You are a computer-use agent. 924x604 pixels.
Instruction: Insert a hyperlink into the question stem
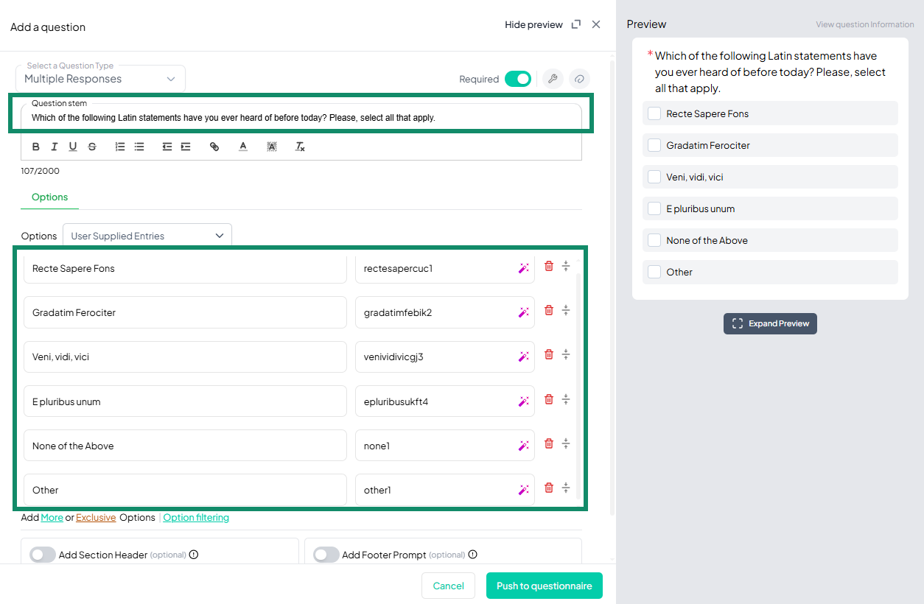(x=214, y=146)
